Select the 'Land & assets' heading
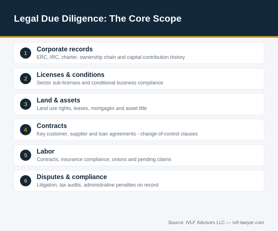 click(x=58, y=100)
